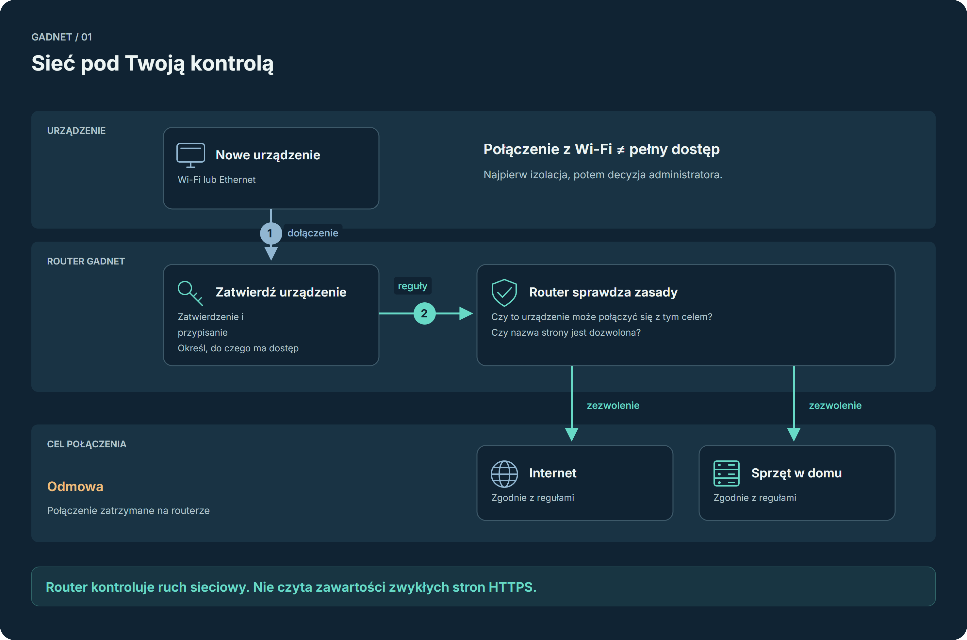Click Zgodnie z regułami under Sprzęt w domu

click(755, 498)
